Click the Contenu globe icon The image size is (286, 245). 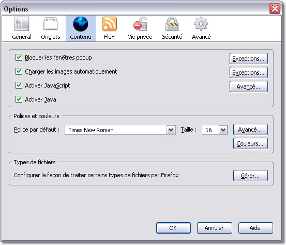tap(81, 24)
